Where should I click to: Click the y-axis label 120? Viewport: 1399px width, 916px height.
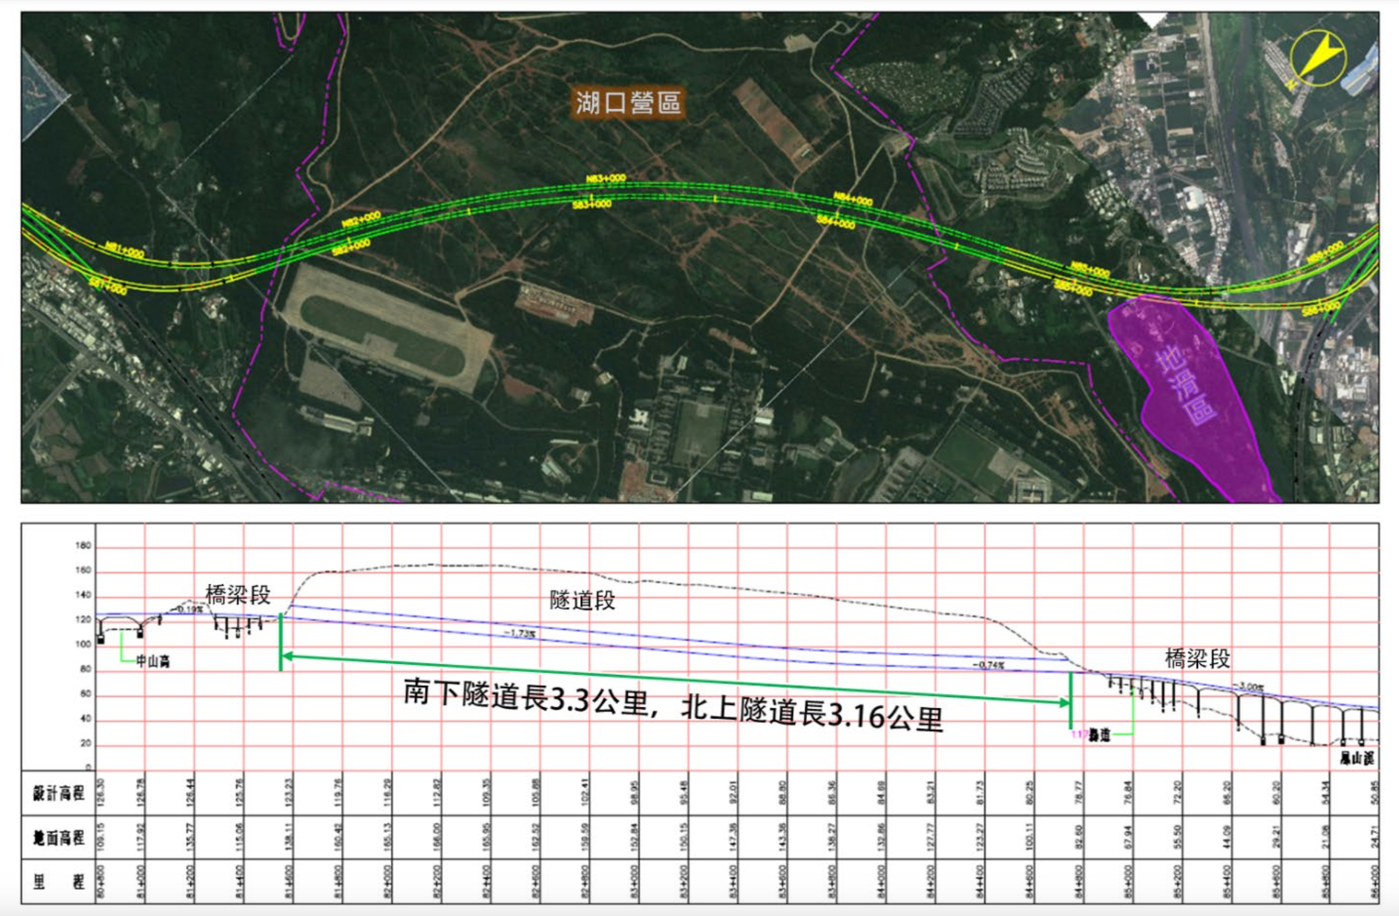tap(83, 620)
